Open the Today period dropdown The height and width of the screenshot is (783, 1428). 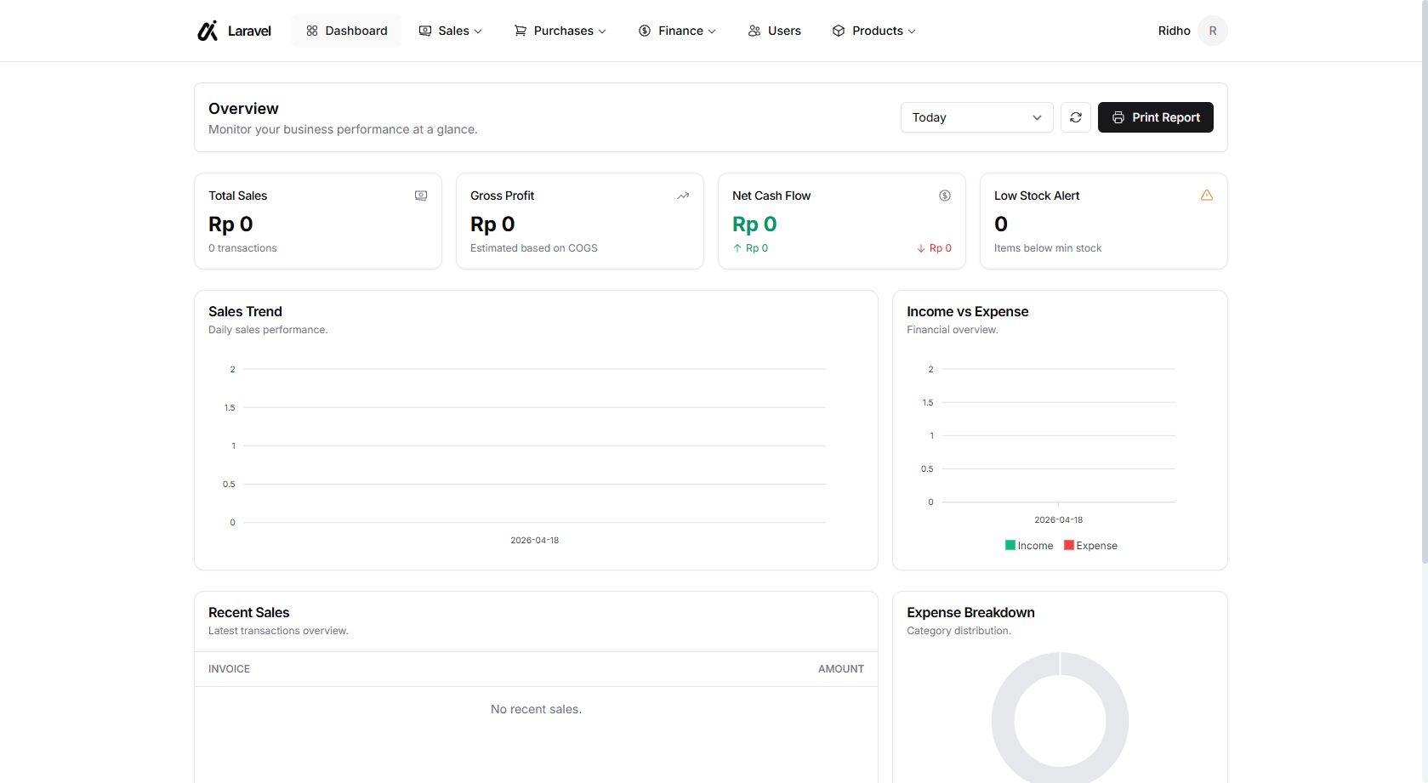click(976, 117)
